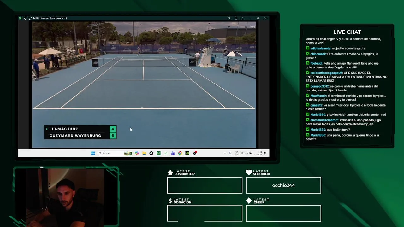Viewport: 404px width, 227px height.
Task: Click the LLAMAS RUIZ player name
Action: pos(63,129)
